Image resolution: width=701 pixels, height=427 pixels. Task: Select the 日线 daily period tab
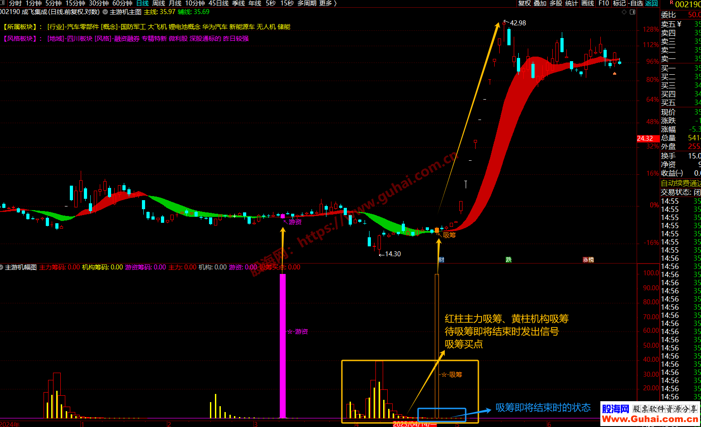142,3
